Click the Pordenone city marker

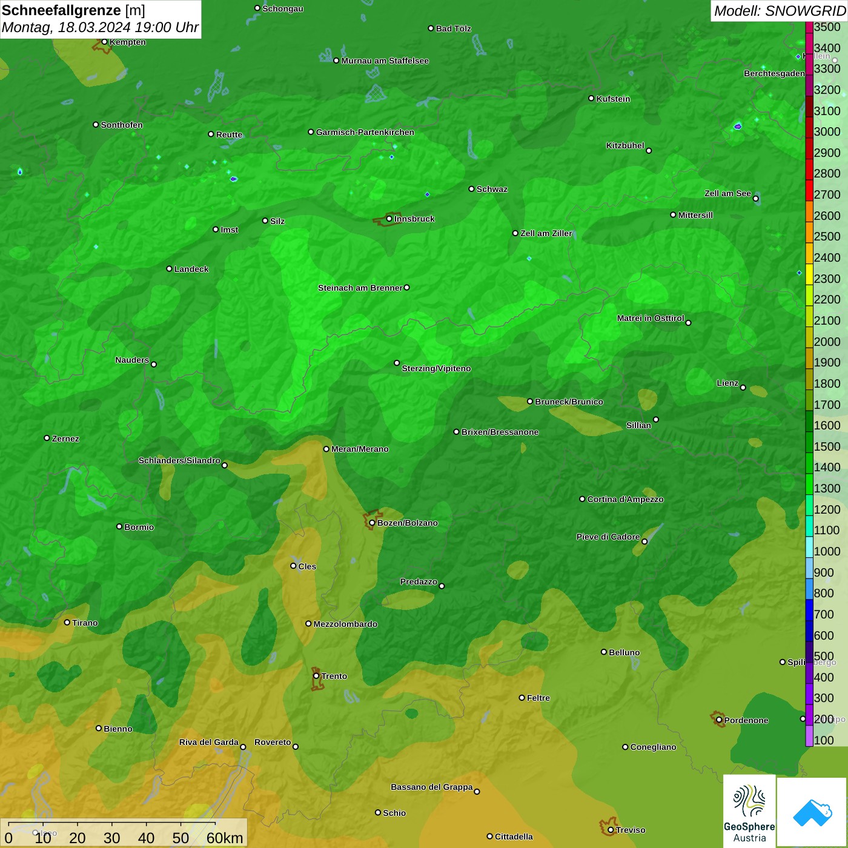click(x=719, y=720)
